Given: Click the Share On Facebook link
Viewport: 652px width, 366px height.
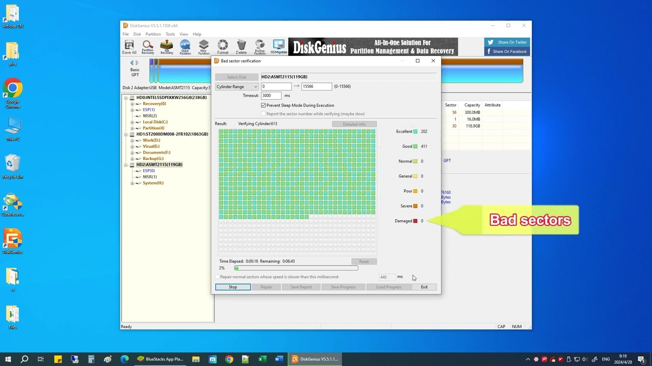Looking at the screenshot, I should [x=507, y=51].
